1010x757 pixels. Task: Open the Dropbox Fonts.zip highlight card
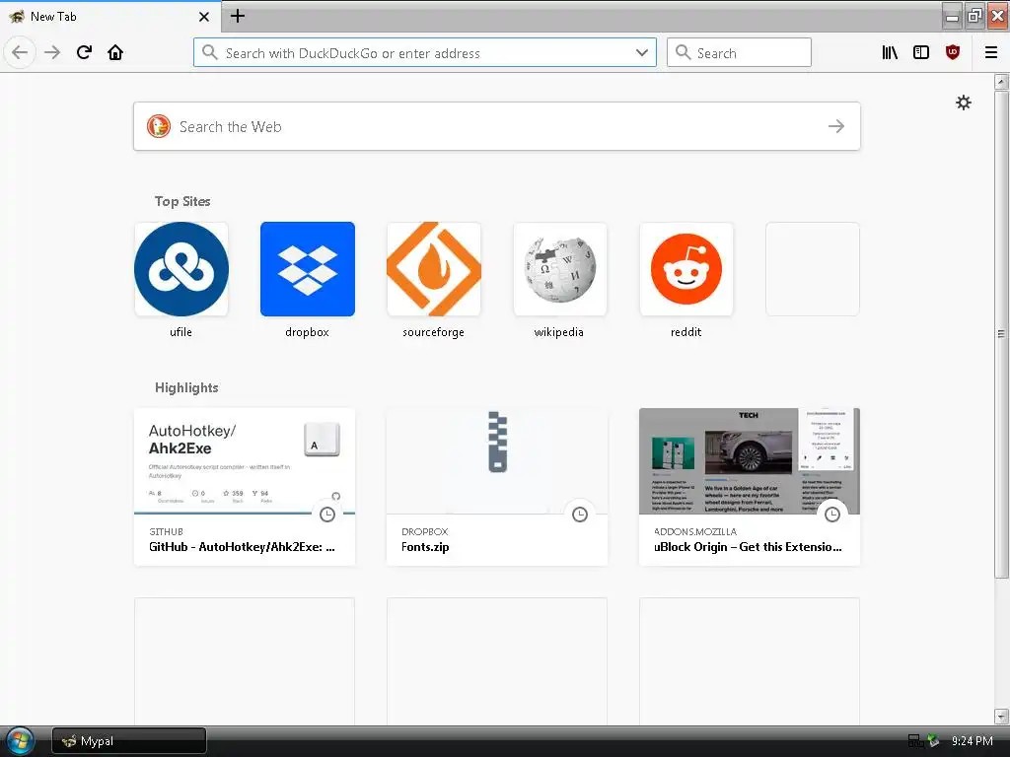click(497, 487)
